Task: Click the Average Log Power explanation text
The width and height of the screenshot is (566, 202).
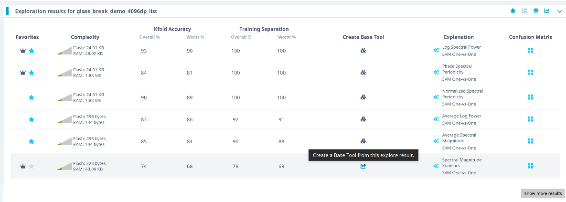Action: point(461,116)
